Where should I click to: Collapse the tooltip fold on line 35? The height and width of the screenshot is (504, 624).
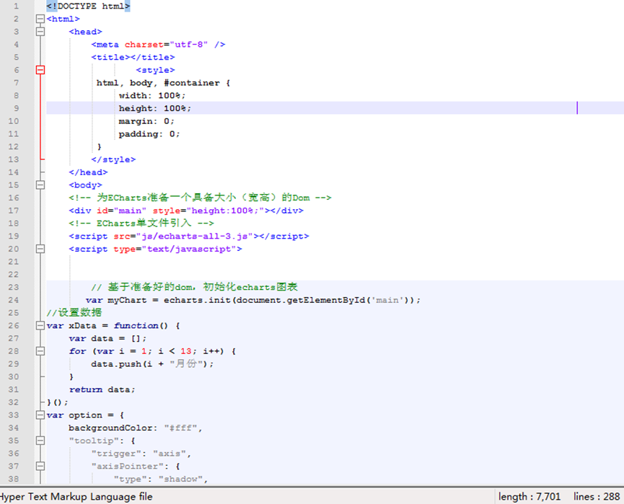coord(40,441)
